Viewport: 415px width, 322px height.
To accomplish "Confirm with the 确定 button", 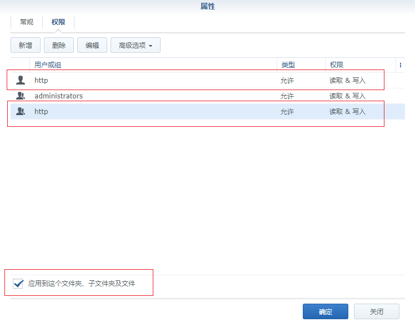I will point(326,311).
